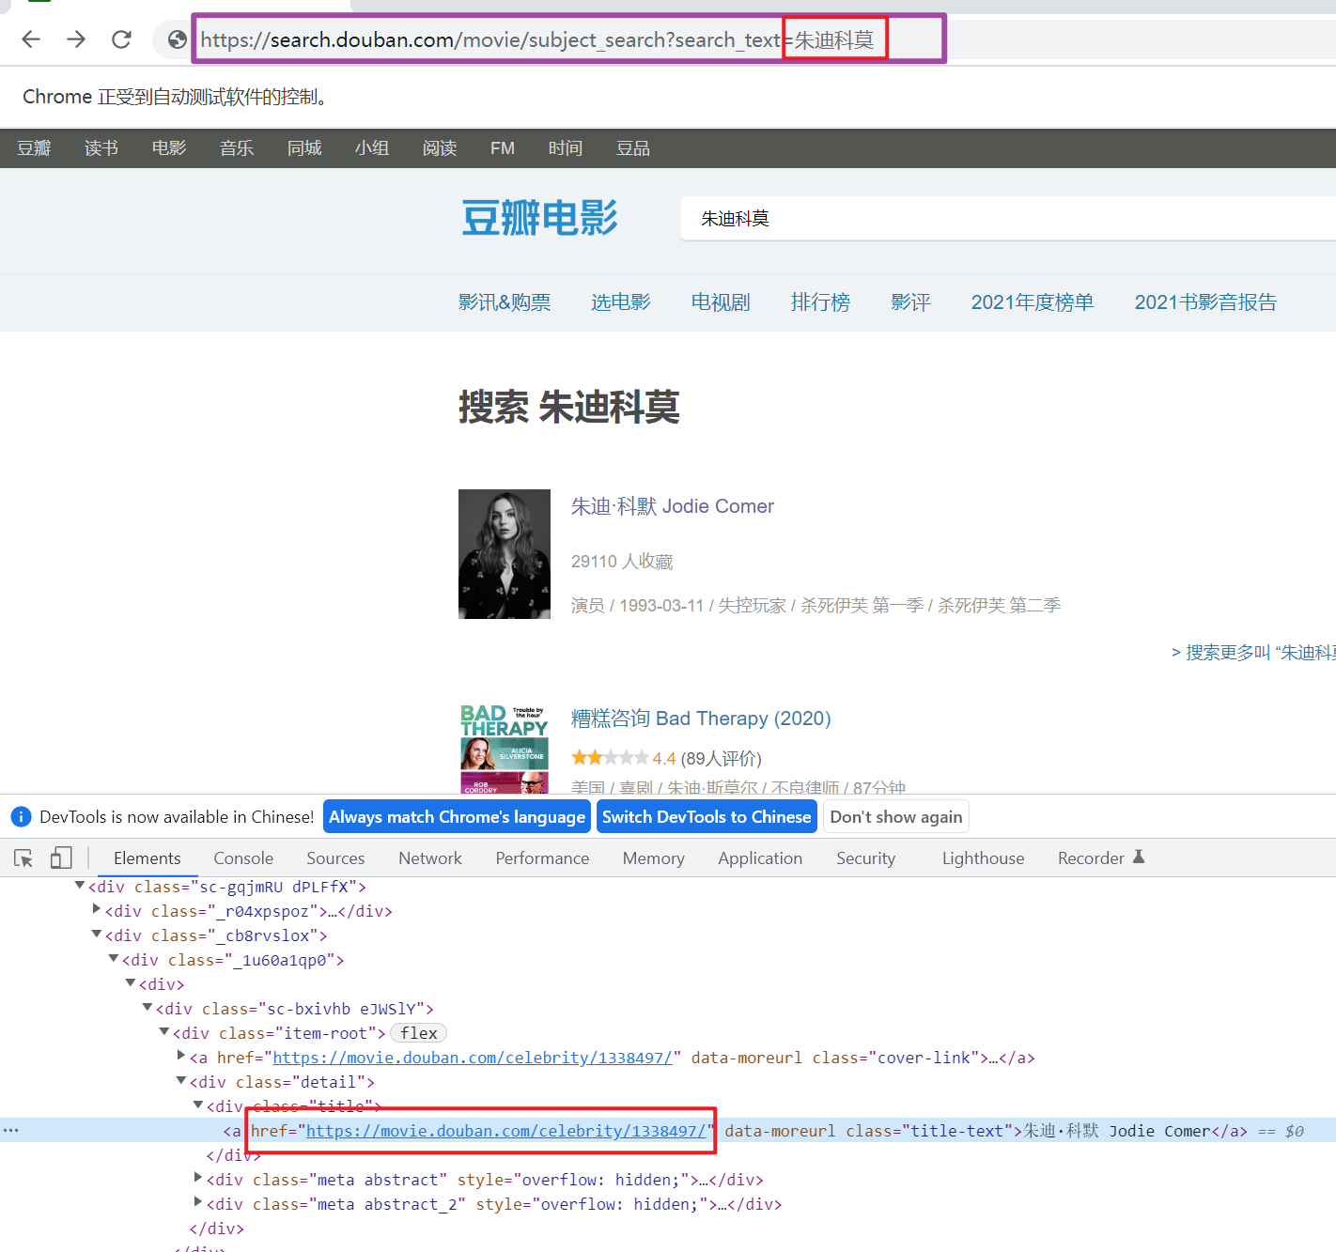Switch to the Application tab

(760, 858)
